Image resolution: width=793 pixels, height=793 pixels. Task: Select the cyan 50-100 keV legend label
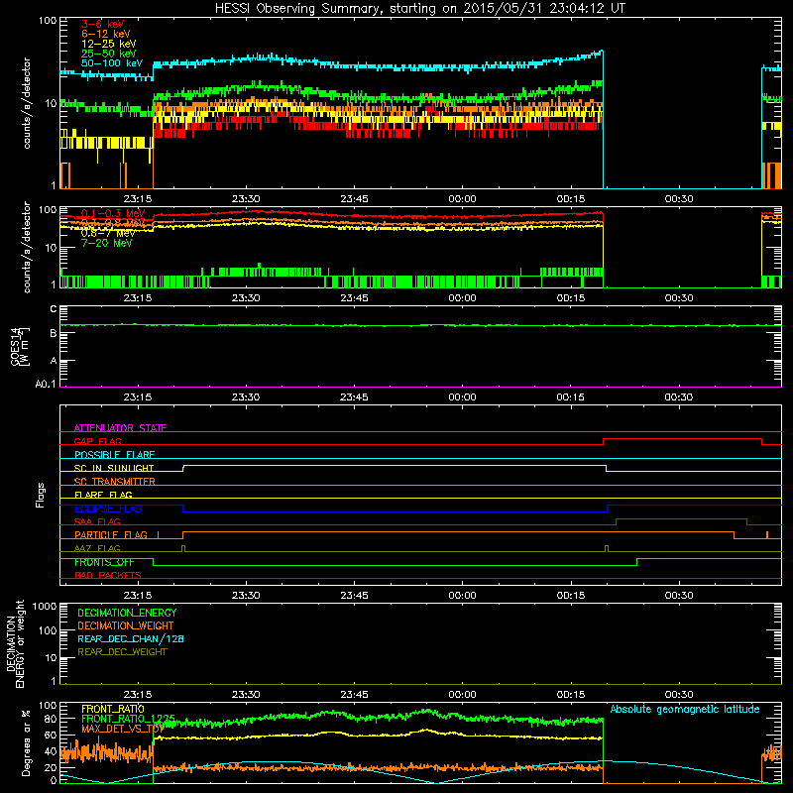tap(112, 63)
